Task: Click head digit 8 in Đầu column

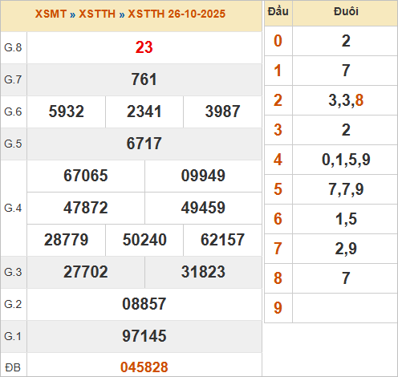Action: [278, 278]
